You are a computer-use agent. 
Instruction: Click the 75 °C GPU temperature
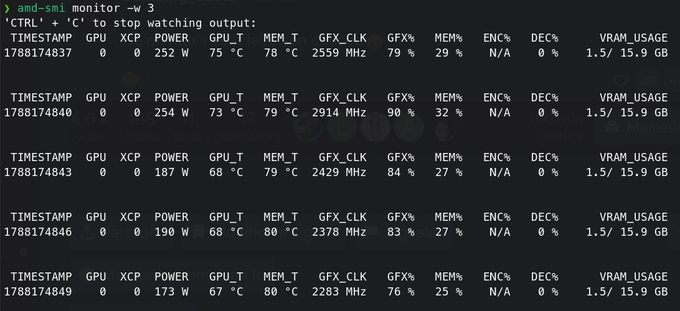coord(226,53)
